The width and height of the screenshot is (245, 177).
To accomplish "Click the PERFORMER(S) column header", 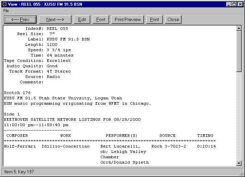I will coord(121,136).
